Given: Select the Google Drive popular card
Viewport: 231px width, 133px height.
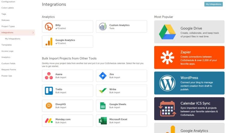Looking at the screenshot, I should (x=189, y=32).
